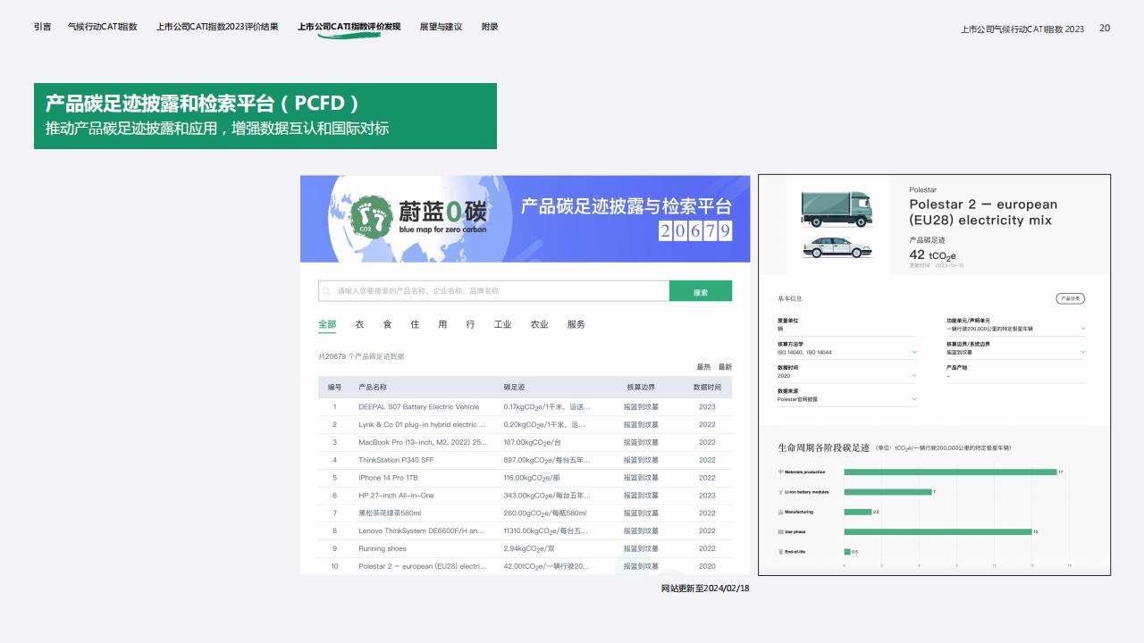
Task: Select the 住 category tab
Action: click(x=415, y=324)
